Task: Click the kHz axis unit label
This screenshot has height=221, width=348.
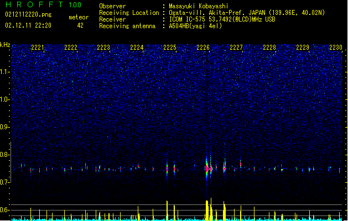Action: pos(5,45)
